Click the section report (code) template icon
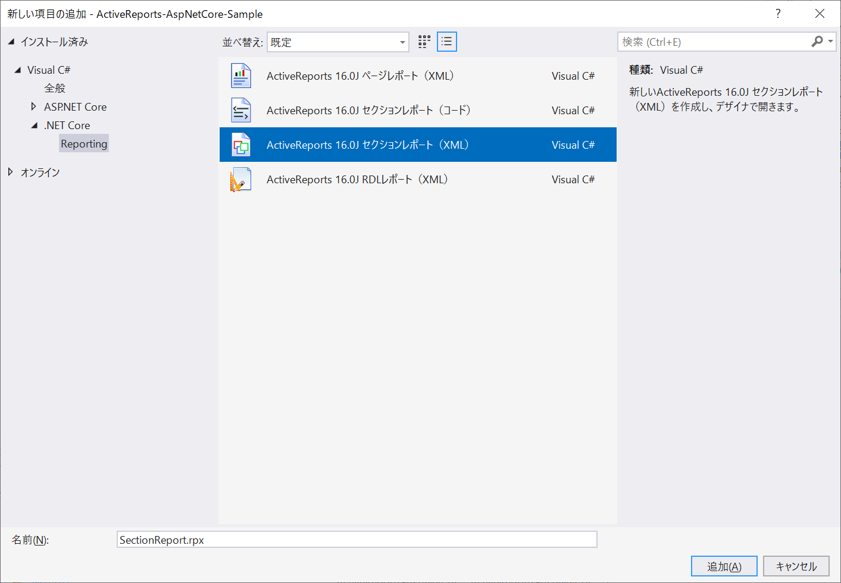Image resolution: width=841 pixels, height=583 pixels. click(241, 110)
